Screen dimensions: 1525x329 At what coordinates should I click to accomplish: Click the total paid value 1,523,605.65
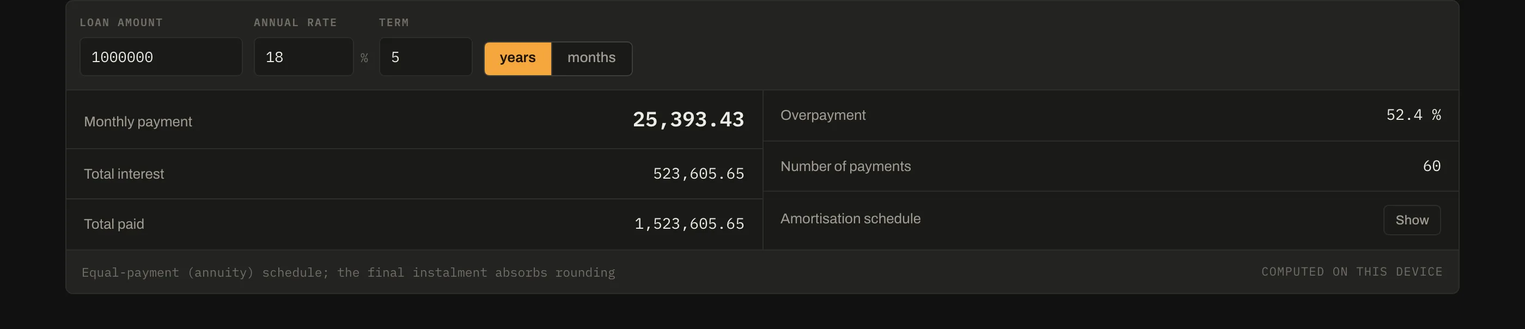point(689,224)
